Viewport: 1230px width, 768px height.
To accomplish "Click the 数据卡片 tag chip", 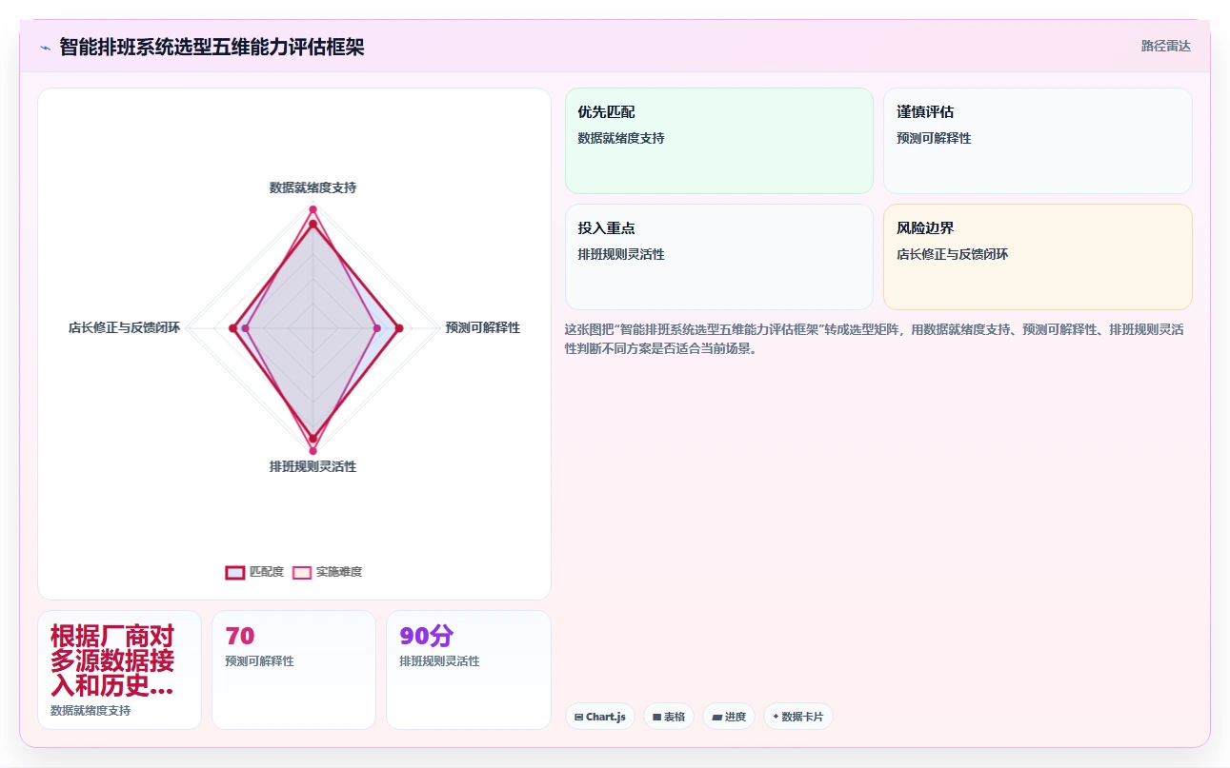I will coord(797,717).
